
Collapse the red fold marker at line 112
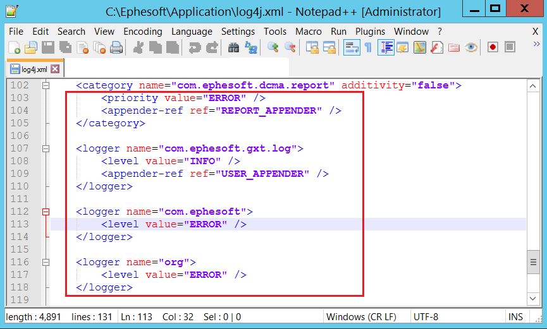click(x=46, y=212)
